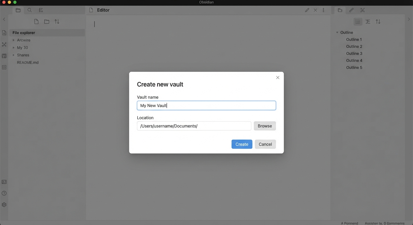This screenshot has width=413, height=225.
Task: Click the sort arrows icon in the Outline panel
Action: click(378, 21)
